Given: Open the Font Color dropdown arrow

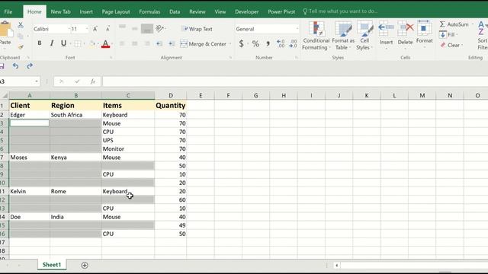Looking at the screenshot, I should (112, 44).
